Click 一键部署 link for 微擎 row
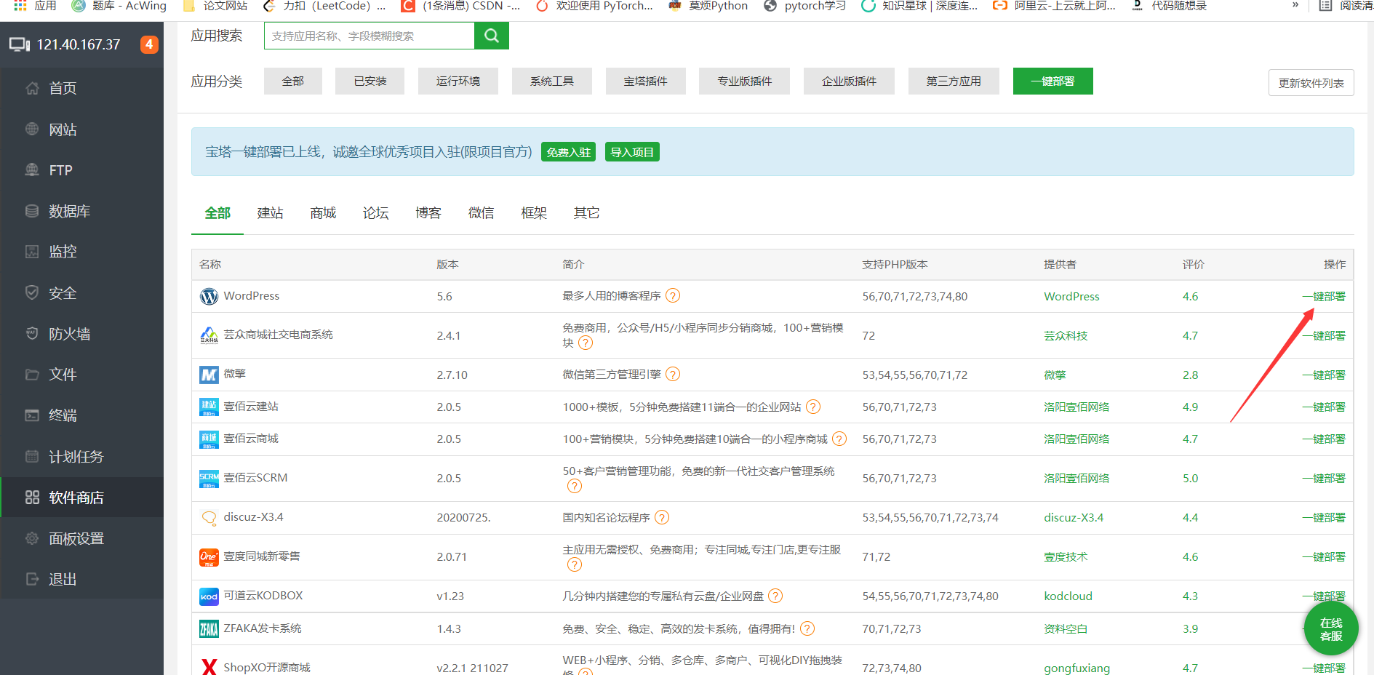 [1324, 375]
